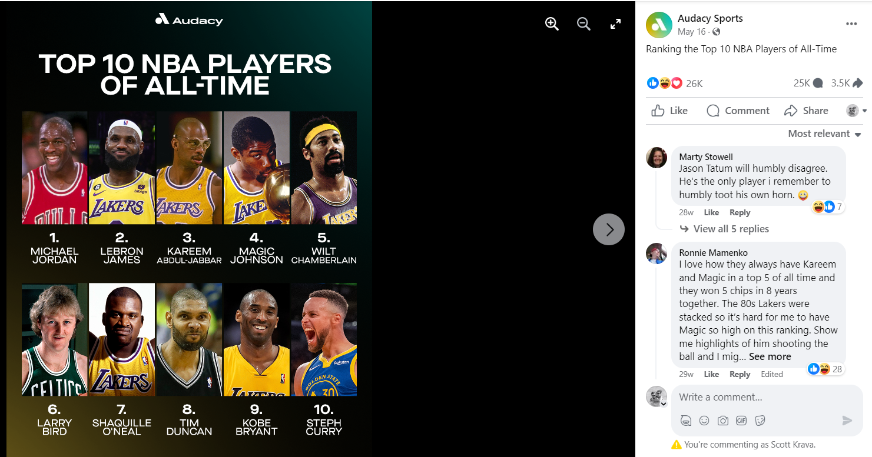Open the post options three-dot menu
This screenshot has height=457, width=872.
click(x=851, y=24)
